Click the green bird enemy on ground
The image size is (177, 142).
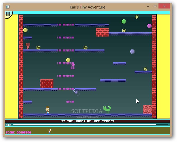pos(107,110)
